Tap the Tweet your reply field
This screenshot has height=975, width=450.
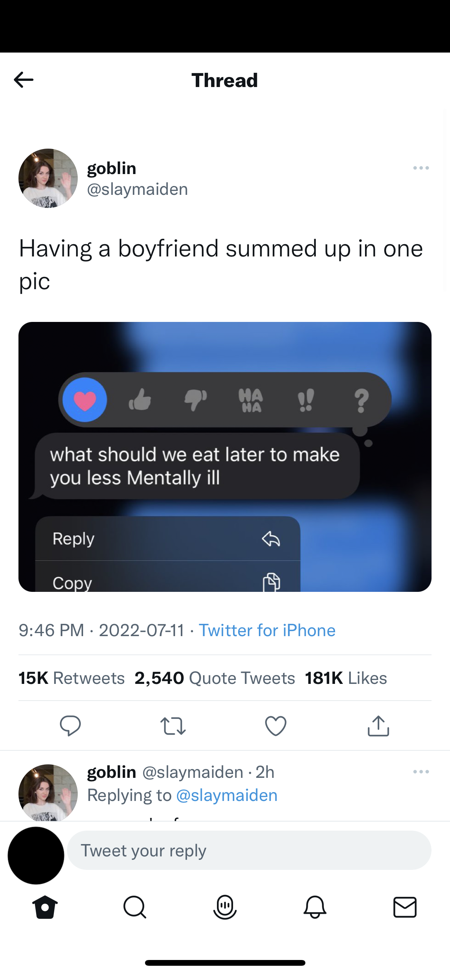249,850
